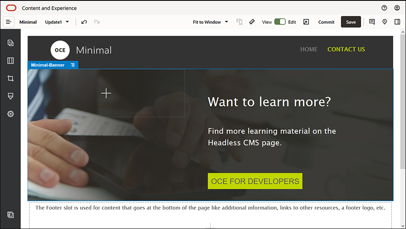Select the 'Find more learning material' paragraph
This screenshot has width=406, height=229.
tap(272, 137)
